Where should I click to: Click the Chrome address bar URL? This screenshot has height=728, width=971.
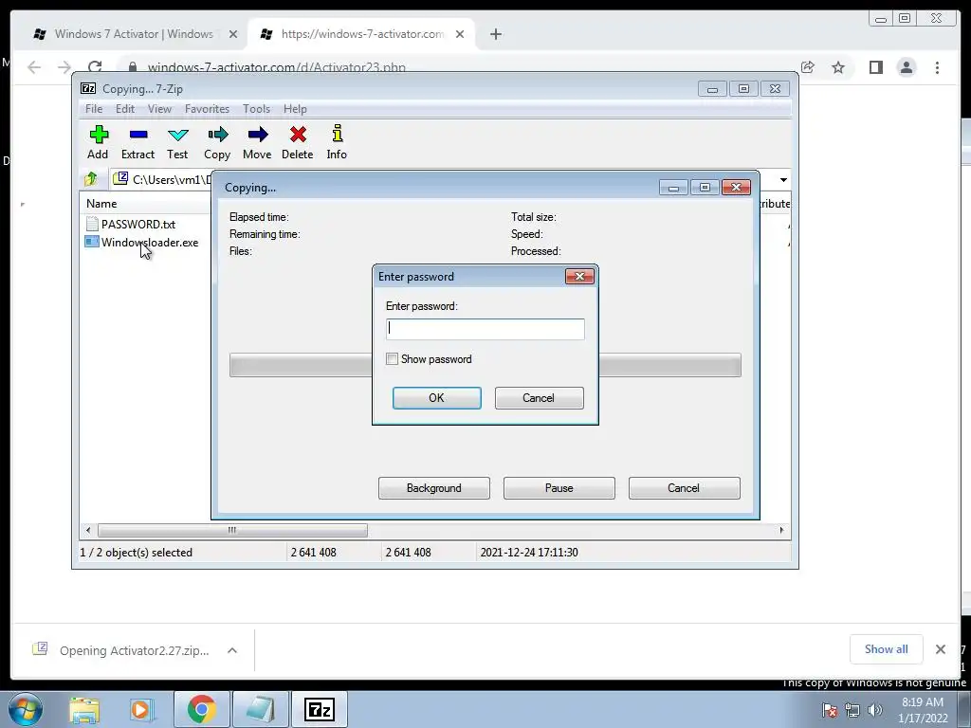coord(276,67)
